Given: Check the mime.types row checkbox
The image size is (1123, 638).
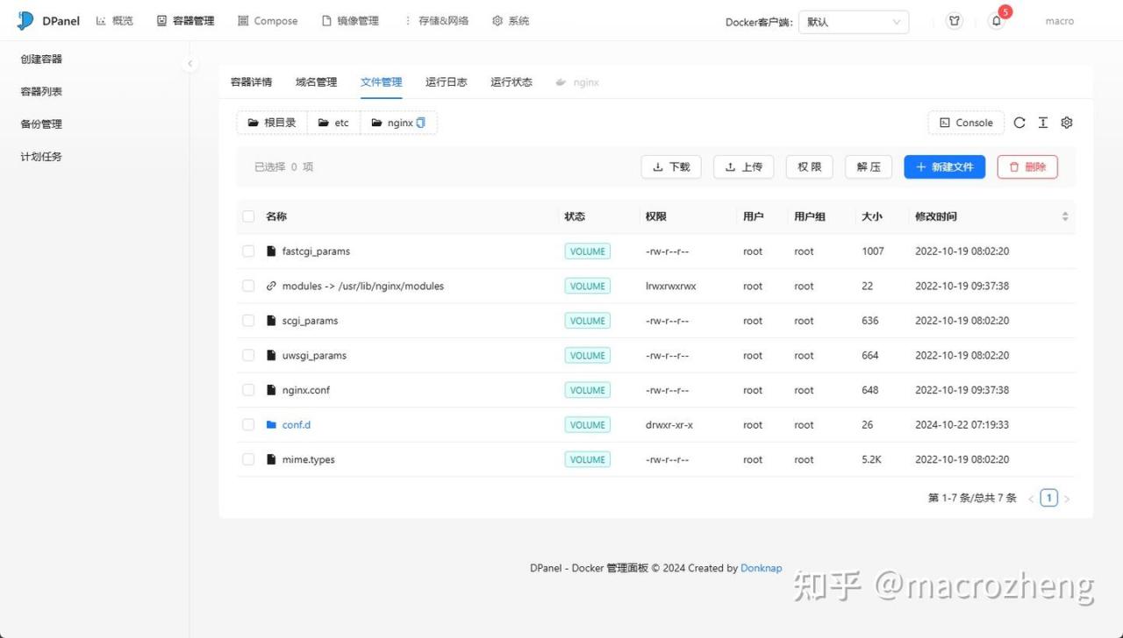Looking at the screenshot, I should coord(248,459).
